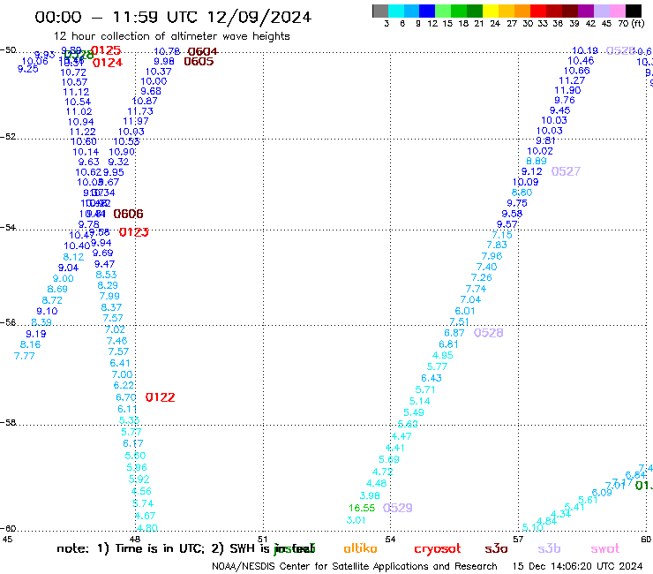Click the wave height value '10.66'
The height and width of the screenshot is (574, 653).
pos(577,71)
